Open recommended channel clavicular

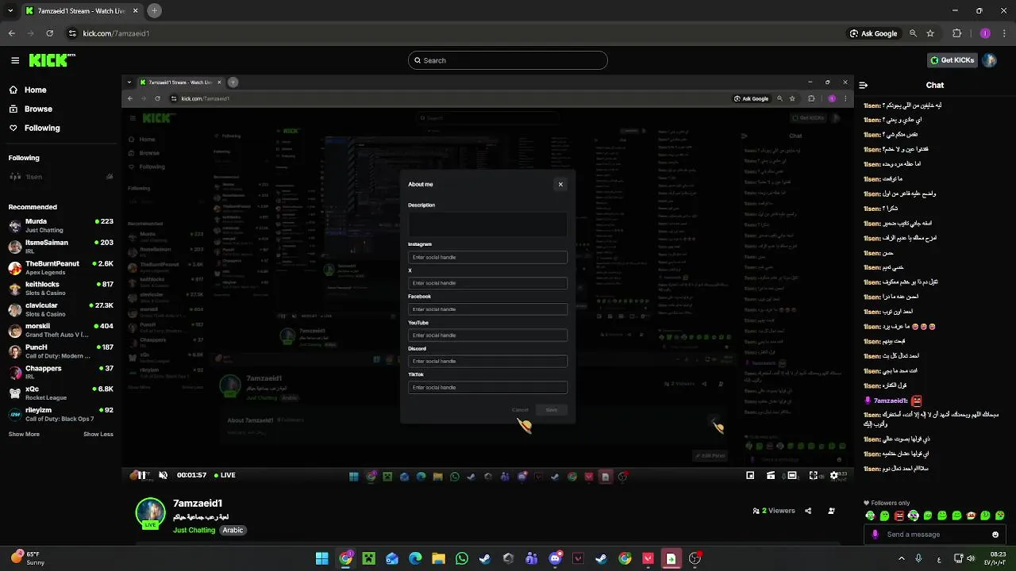pyautogui.click(x=60, y=309)
